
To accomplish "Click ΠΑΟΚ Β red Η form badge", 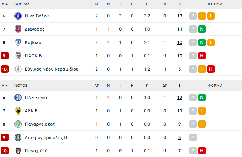I will (202, 56).
